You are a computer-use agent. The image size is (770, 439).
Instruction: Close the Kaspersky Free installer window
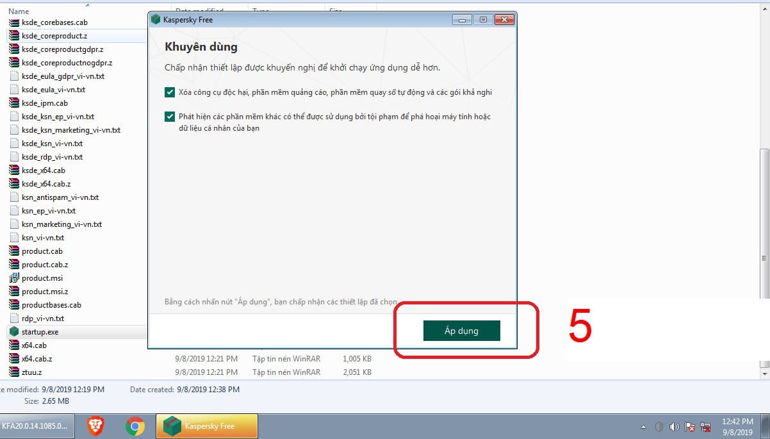click(x=504, y=20)
